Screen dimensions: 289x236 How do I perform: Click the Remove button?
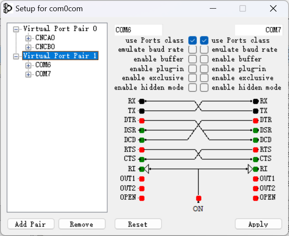point(82,224)
